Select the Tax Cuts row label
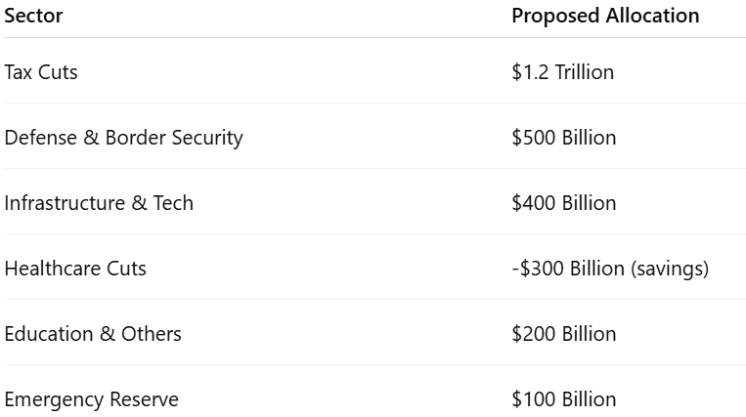Viewport: 746px width, 417px height. pyautogui.click(x=41, y=72)
